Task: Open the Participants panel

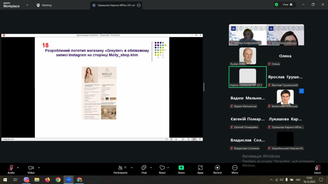Action: (120, 168)
